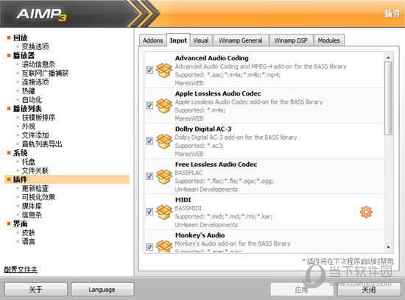This screenshot has height=300, width=405.
Task: Click the Monkey's Audio plugin box icon
Action: pyautogui.click(x=164, y=246)
